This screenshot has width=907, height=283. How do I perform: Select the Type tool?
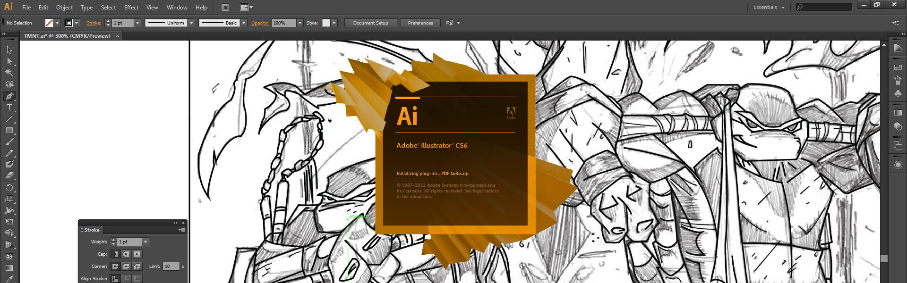9,108
